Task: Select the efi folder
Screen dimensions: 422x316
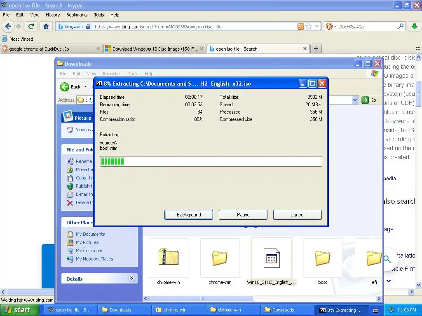Action: click(x=374, y=258)
